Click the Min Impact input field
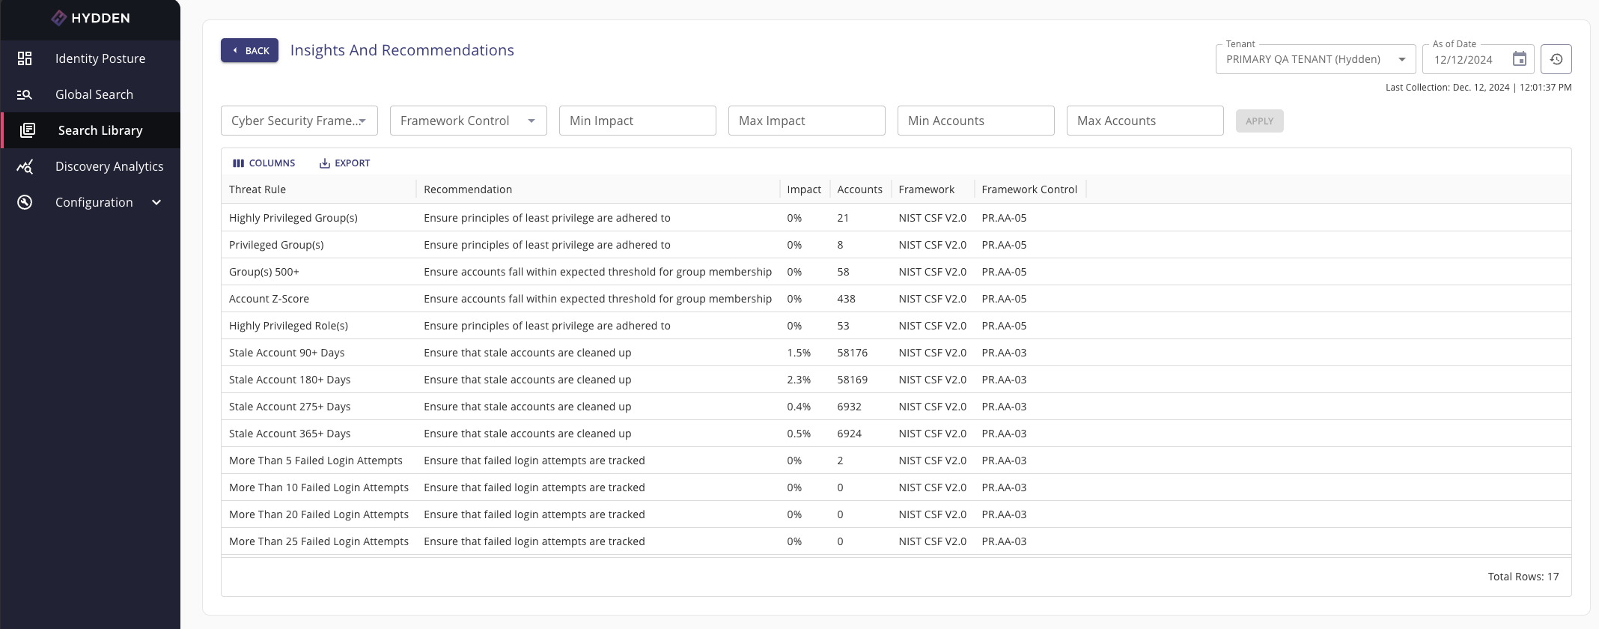This screenshot has height=629, width=1599. coord(638,121)
